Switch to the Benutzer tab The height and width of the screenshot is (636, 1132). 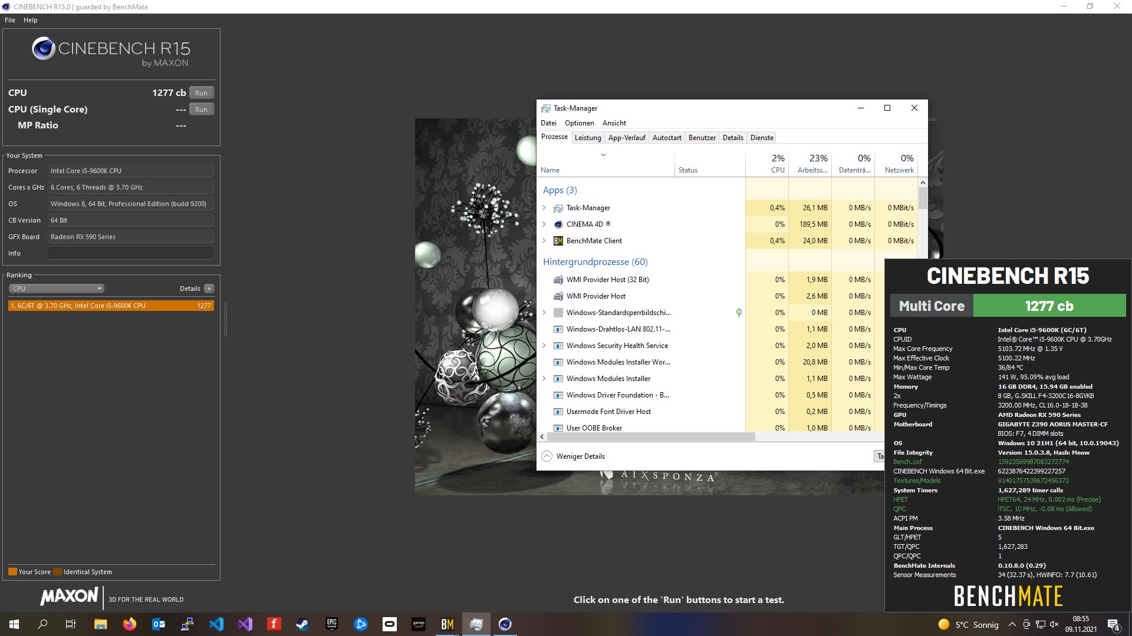click(x=702, y=138)
